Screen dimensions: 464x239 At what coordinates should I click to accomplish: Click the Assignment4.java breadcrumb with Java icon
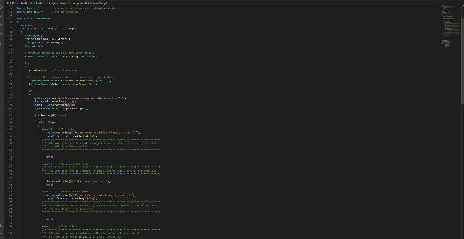point(57,3)
